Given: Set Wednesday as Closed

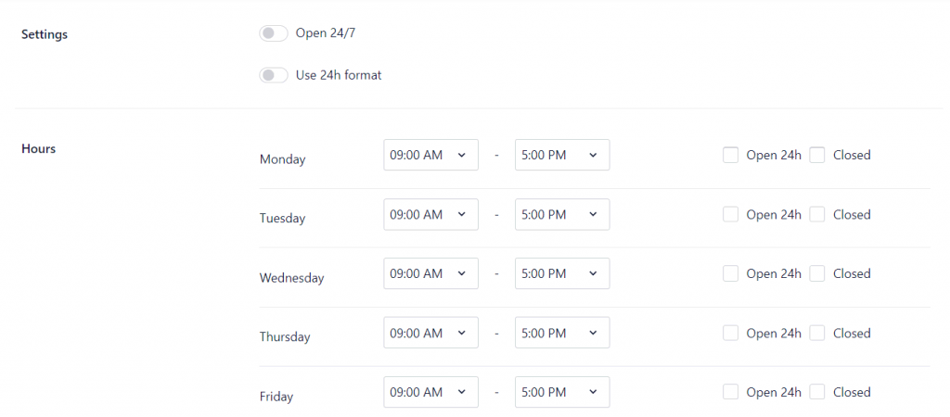Looking at the screenshot, I should point(817,273).
